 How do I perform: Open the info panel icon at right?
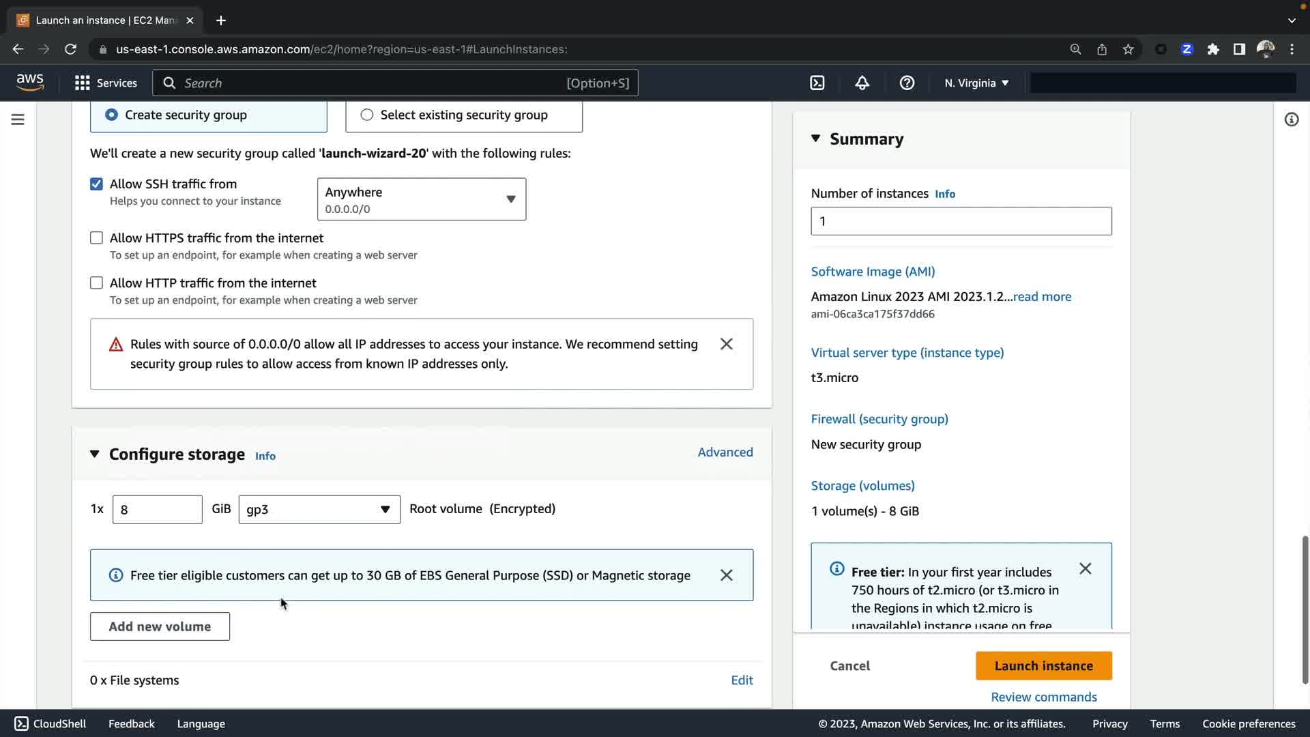coord(1291,119)
